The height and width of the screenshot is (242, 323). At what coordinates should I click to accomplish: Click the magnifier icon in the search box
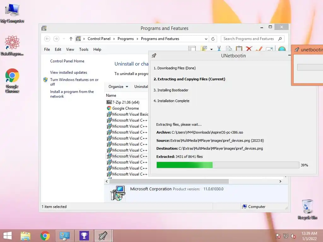280,39
